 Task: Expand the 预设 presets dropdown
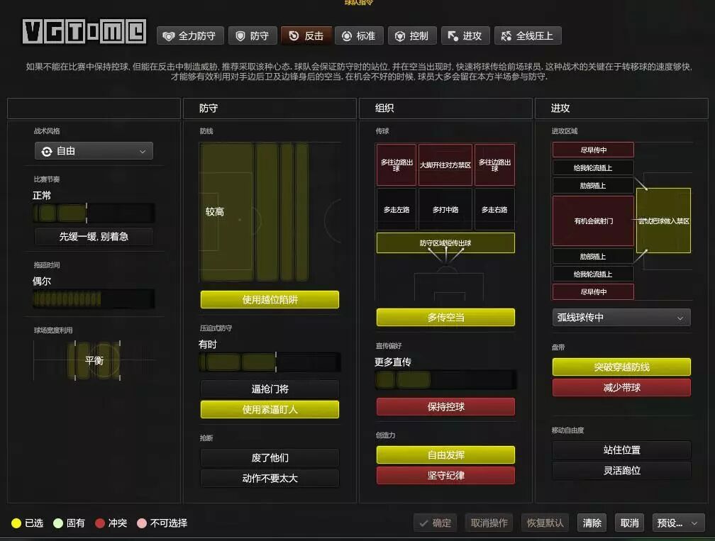pyautogui.click(x=678, y=523)
